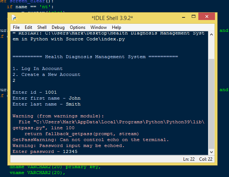This screenshot has width=229, height=177.
Task: Open the Shell menu
Action: (x=42, y=27)
